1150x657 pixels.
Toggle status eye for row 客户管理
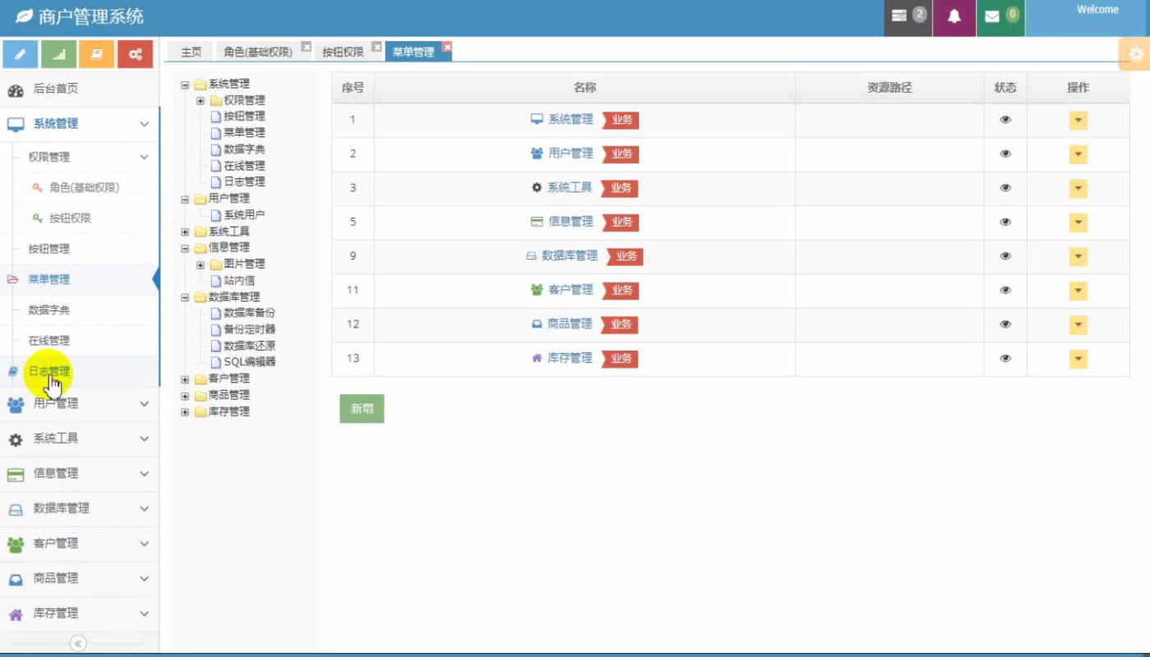1005,290
